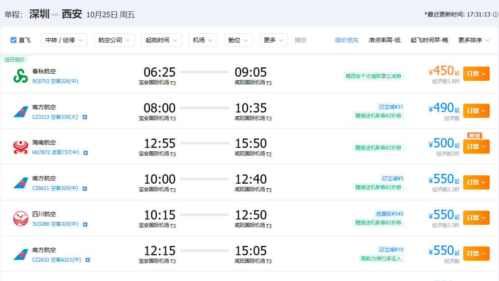Open flight number link 9C8753 空客320
The height and width of the screenshot is (281, 499).
point(55,81)
